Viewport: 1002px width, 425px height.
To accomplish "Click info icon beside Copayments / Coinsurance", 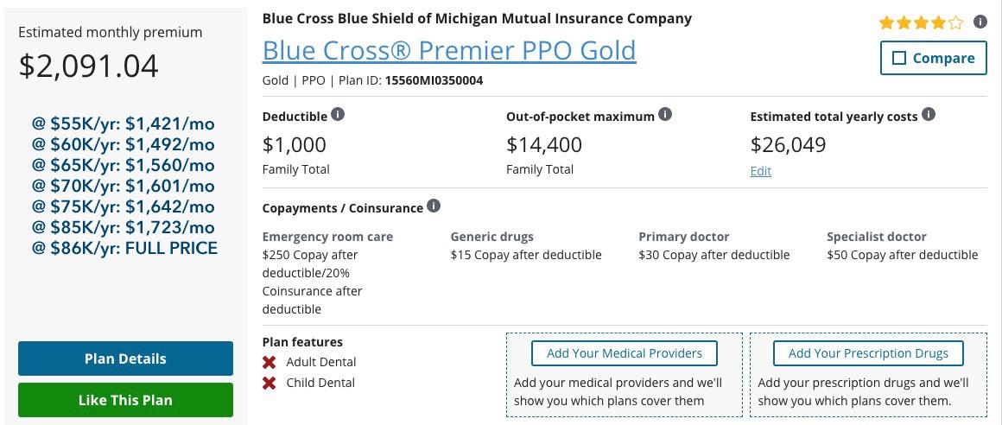I will click(x=434, y=206).
